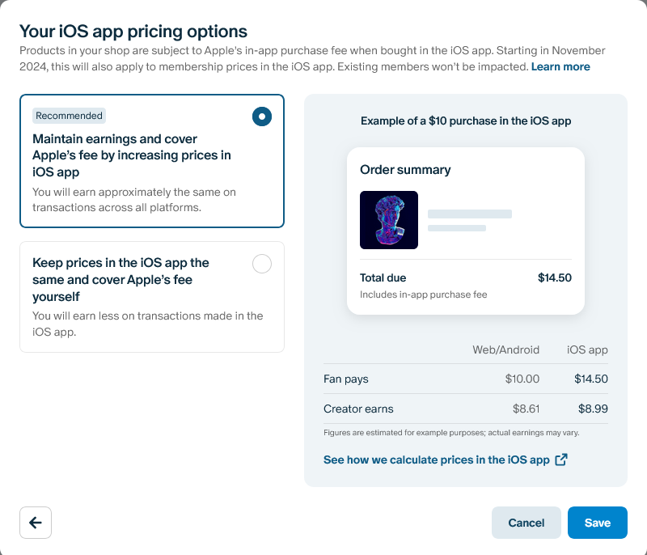
Task: Click 'You will earn less' option description
Action: [x=148, y=324]
